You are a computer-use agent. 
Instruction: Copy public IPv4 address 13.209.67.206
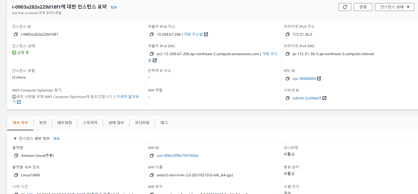152,34
